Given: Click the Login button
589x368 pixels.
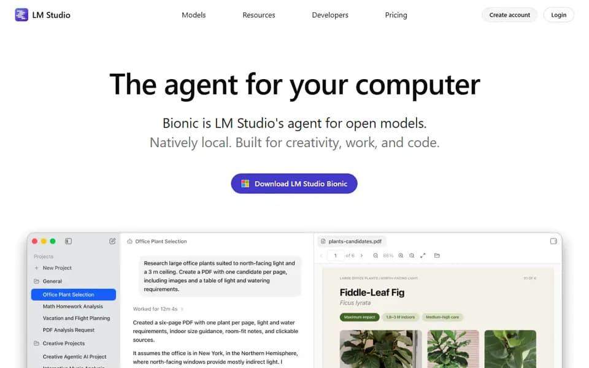Looking at the screenshot, I should pyautogui.click(x=558, y=15).
